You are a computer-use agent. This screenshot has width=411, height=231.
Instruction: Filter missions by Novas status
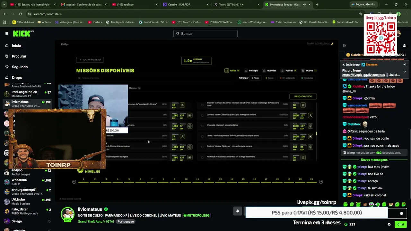tap(270, 78)
